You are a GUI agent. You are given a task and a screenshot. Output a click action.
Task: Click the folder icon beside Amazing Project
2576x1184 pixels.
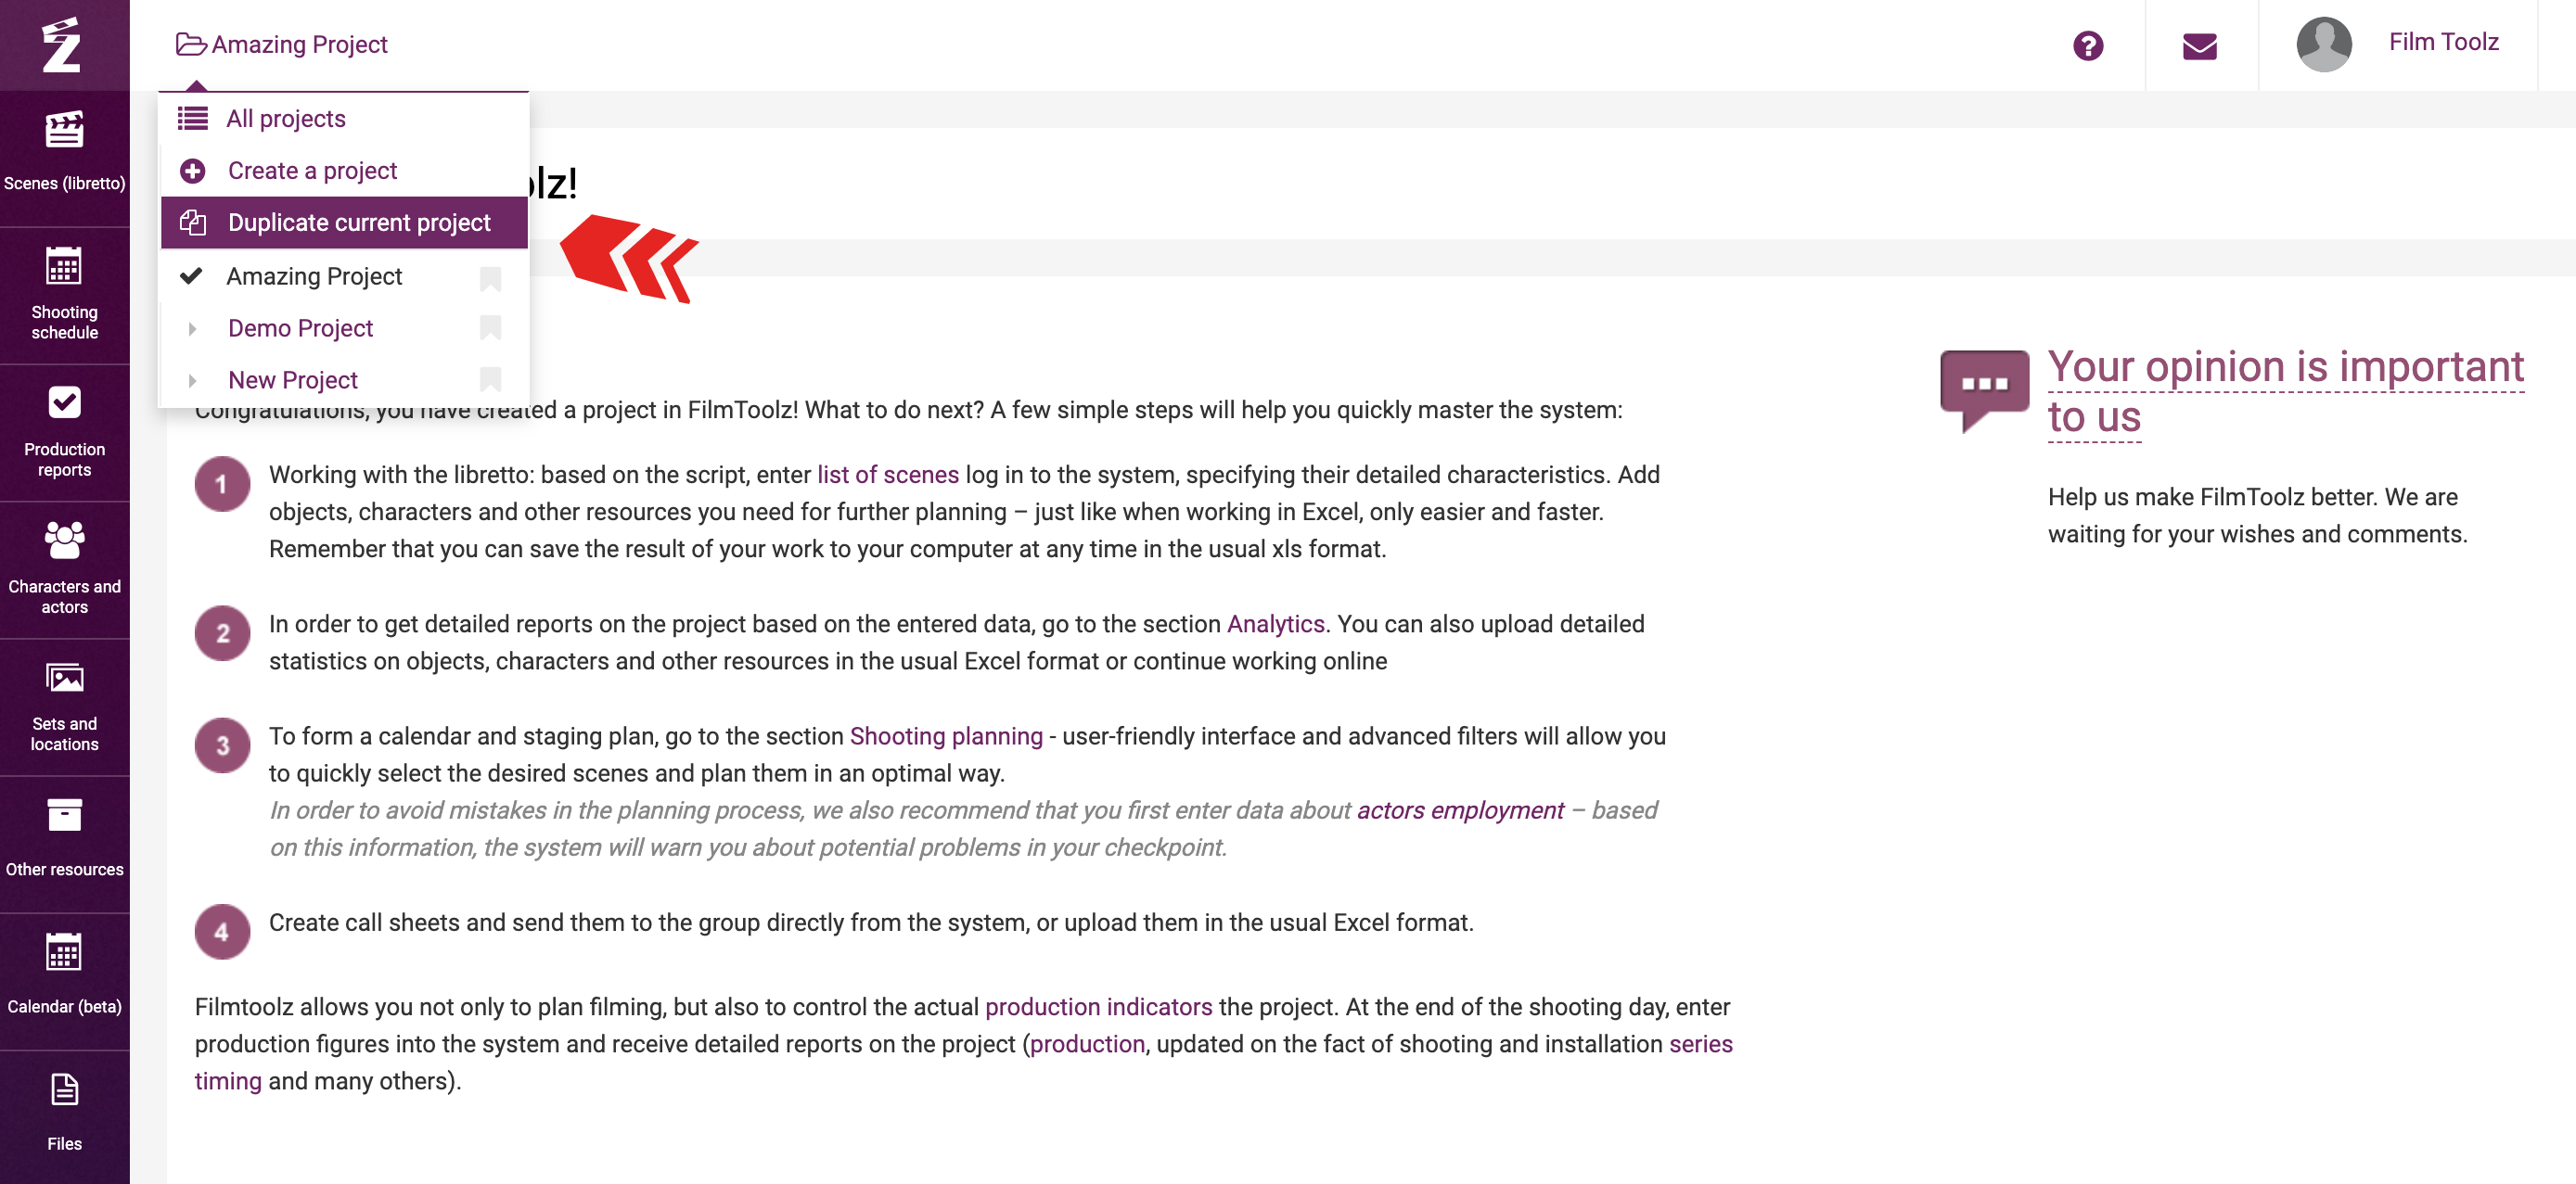pos(191,45)
